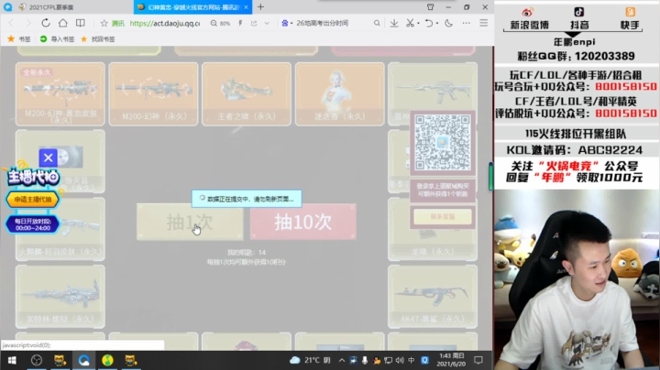
Task: Click the undo closed tab icon
Action: point(428,23)
